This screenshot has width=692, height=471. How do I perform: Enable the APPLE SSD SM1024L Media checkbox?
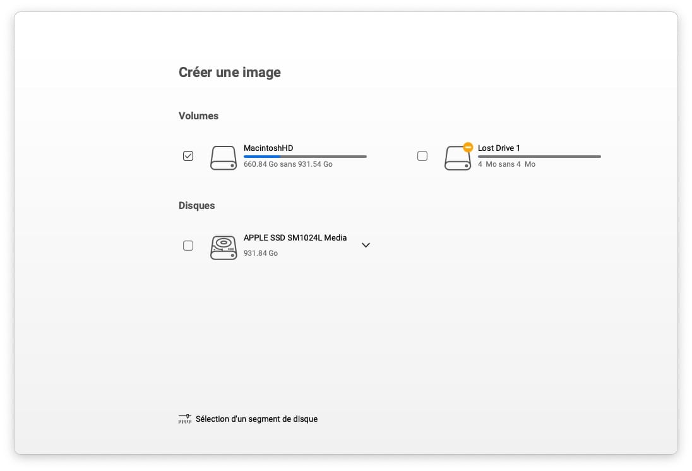pos(188,246)
